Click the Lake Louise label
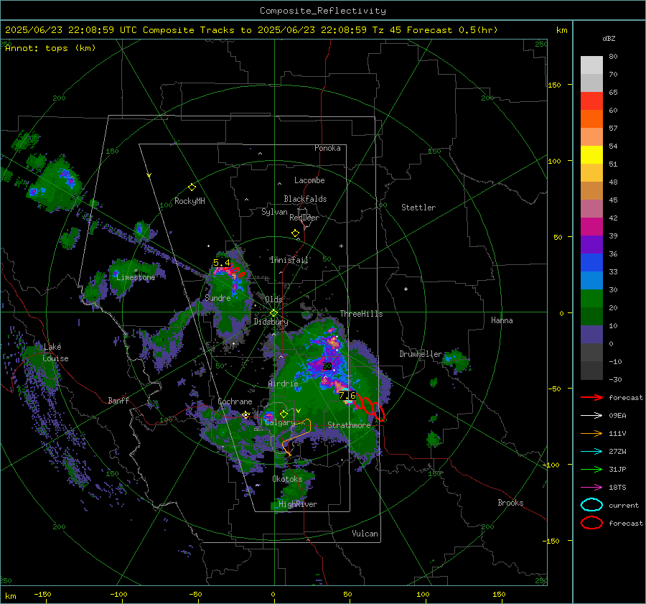646x604 pixels. 55,353
